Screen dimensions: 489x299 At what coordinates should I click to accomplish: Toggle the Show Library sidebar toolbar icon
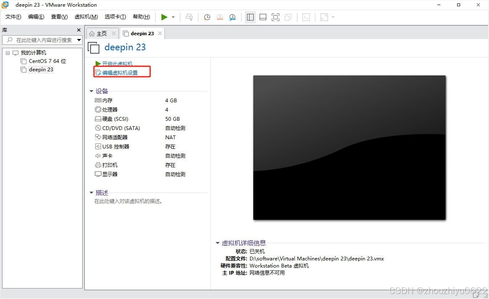point(250,17)
